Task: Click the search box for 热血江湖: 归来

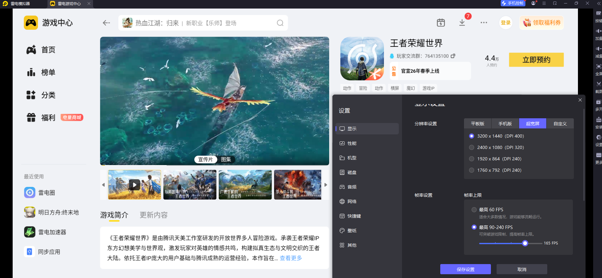Action: tap(203, 23)
